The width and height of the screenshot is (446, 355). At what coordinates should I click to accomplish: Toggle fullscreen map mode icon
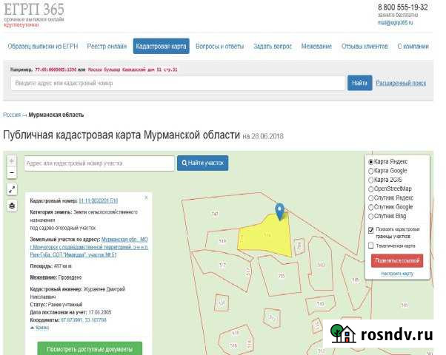click(x=12, y=189)
